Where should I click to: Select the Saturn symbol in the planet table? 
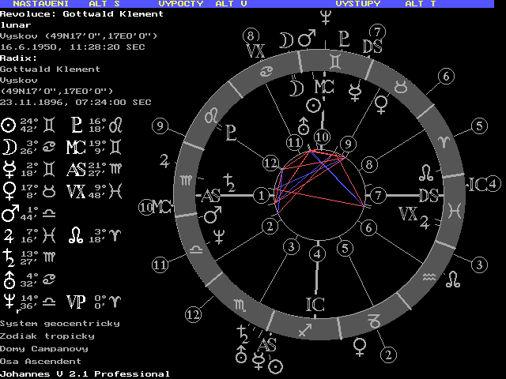(x=9, y=256)
